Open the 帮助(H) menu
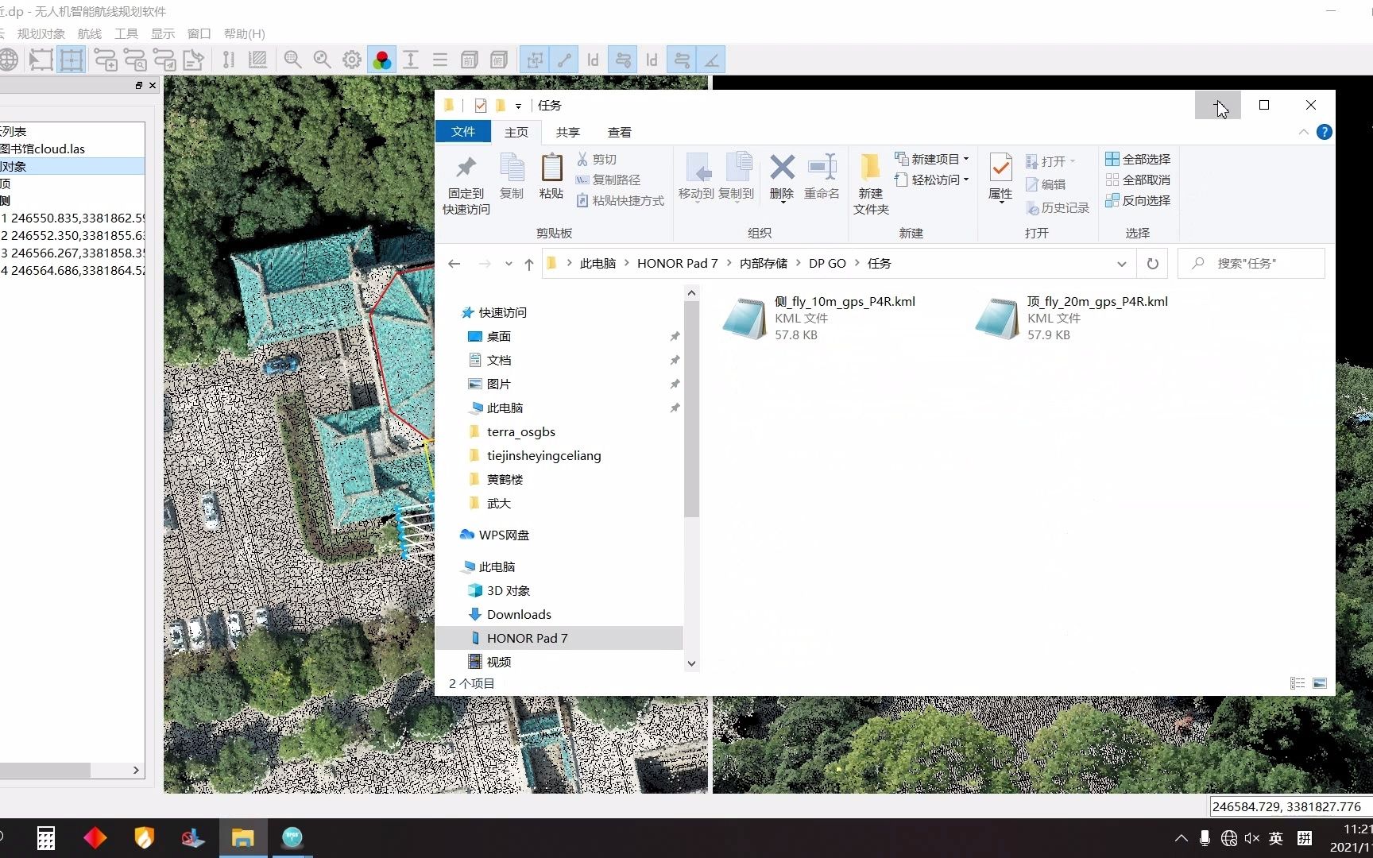The width and height of the screenshot is (1373, 858). click(245, 33)
